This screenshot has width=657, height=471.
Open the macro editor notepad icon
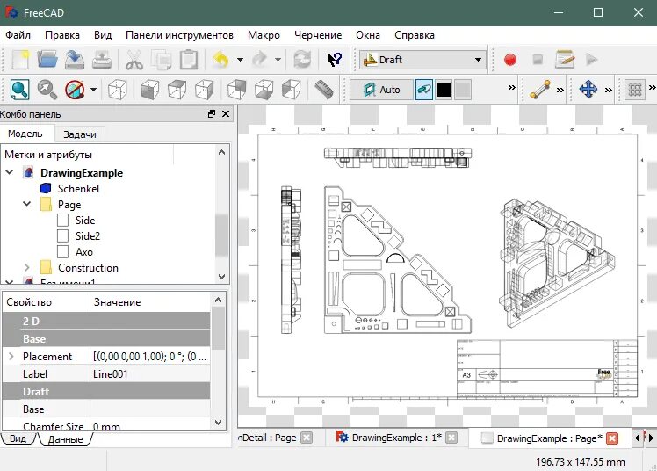point(565,60)
